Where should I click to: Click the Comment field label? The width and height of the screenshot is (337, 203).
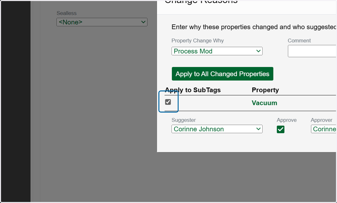point(299,41)
